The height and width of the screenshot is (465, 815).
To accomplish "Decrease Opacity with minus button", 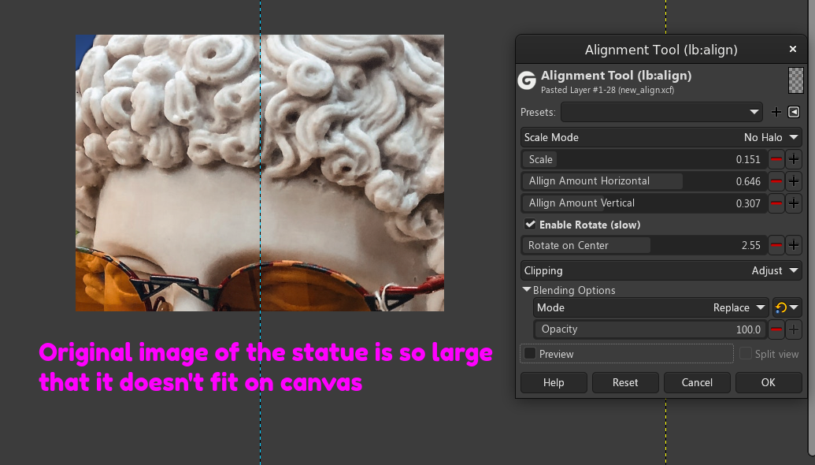I will [776, 329].
